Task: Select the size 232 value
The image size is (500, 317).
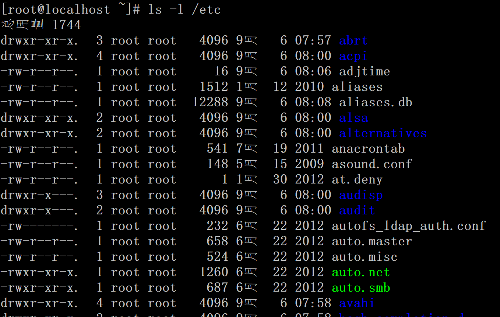Action: coord(218,226)
